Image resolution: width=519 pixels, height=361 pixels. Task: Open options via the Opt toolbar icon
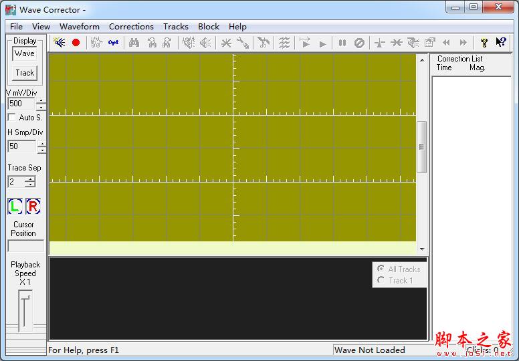(x=113, y=43)
